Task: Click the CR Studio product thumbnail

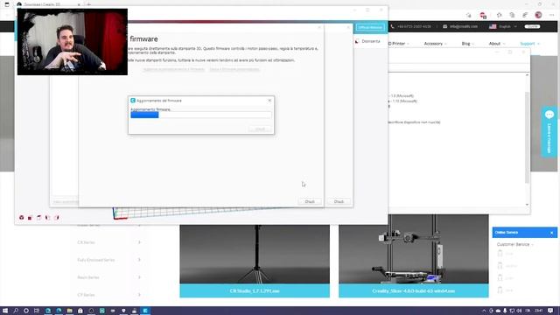Action: pos(255,255)
